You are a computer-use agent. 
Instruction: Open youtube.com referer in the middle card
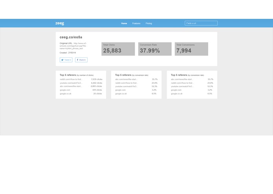126,86
